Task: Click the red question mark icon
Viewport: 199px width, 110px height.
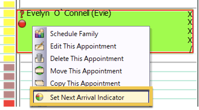Action: coord(22,14)
